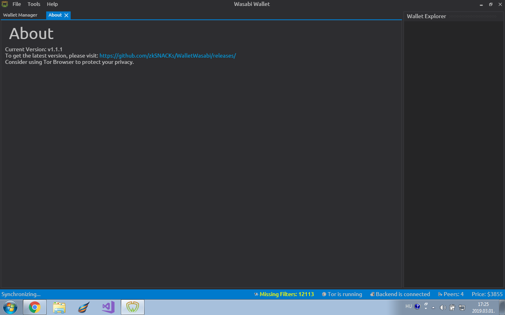Click the Wasabi logo in the title bar
Screen dimensions: 505x315
click(x=5, y=4)
